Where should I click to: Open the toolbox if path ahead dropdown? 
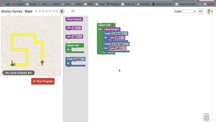79,59
